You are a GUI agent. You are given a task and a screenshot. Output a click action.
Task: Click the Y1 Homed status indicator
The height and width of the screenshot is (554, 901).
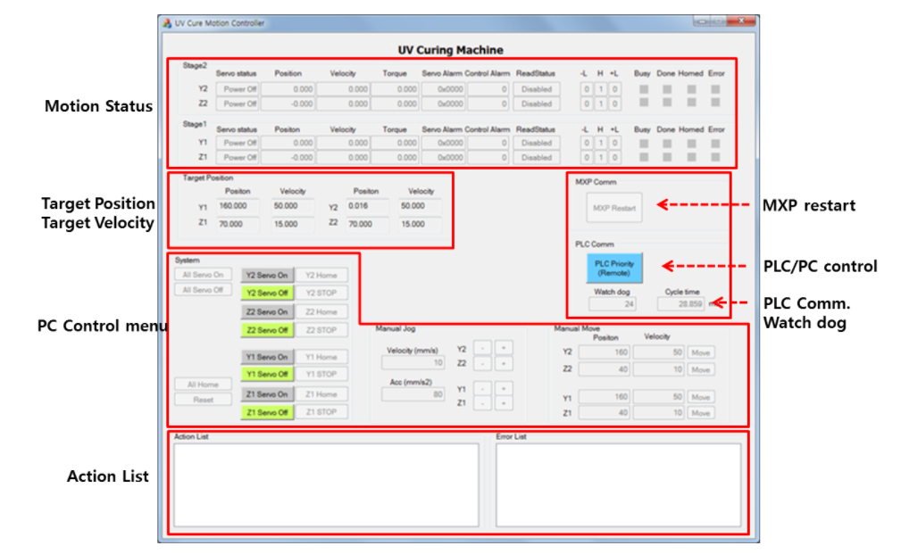point(691,143)
